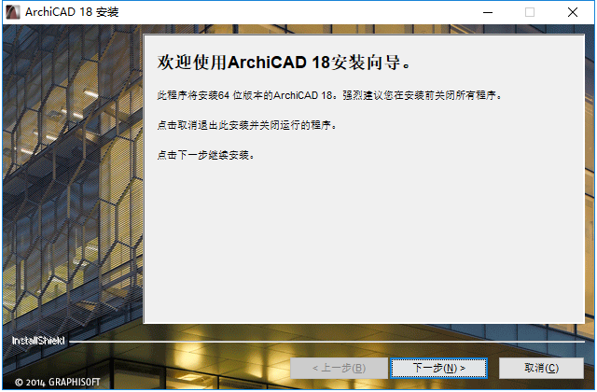597x392 pixels.
Task: Click the white separator line beside InstallShield
Action: point(326,342)
